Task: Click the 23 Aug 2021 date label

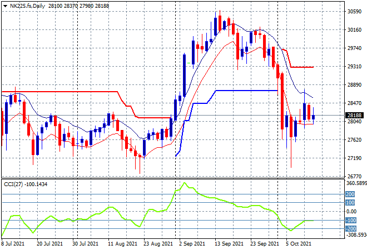Action: (158, 244)
